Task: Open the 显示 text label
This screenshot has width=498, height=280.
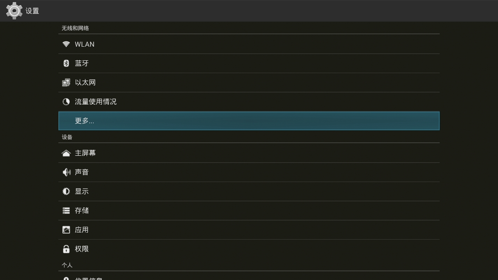Action: [82, 191]
